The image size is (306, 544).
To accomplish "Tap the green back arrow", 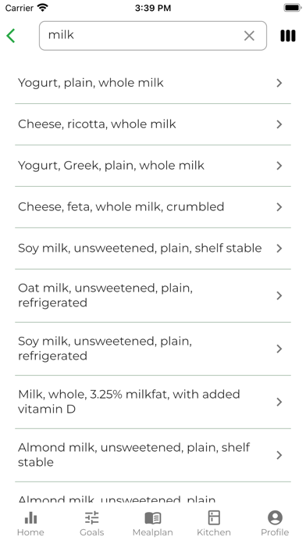I will point(11,36).
